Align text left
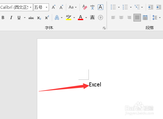Image resolution: width=163 pixels, height=119 pixels. coord(113,17)
